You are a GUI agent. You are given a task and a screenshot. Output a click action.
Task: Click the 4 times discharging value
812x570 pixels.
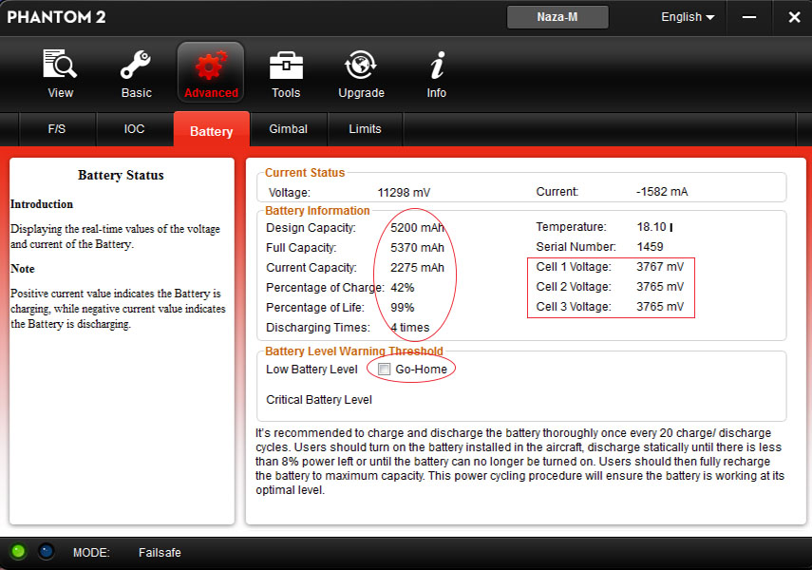pos(410,328)
